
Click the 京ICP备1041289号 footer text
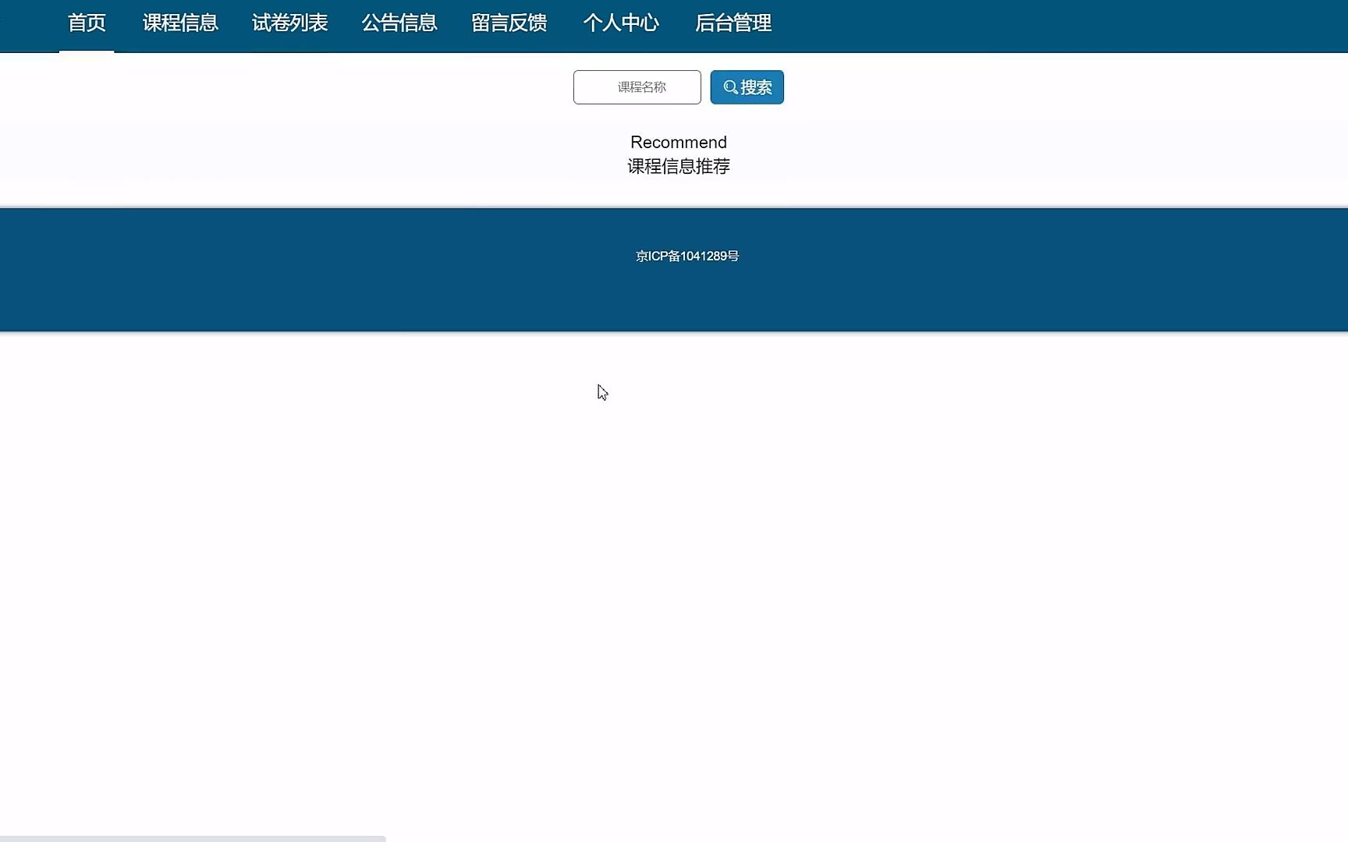coord(687,256)
